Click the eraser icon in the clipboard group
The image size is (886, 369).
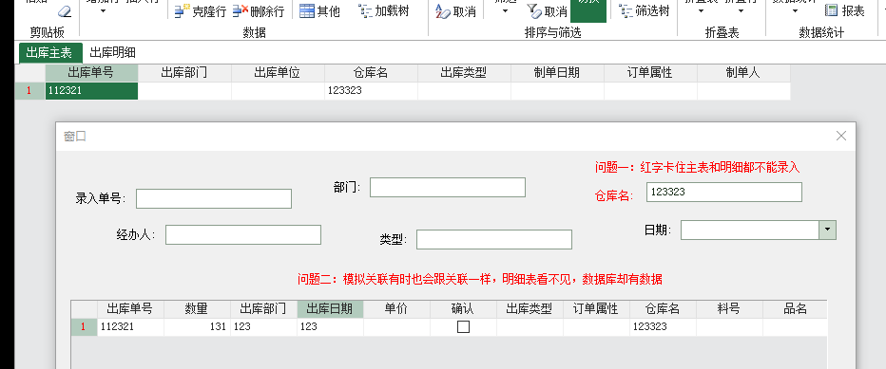pos(65,10)
